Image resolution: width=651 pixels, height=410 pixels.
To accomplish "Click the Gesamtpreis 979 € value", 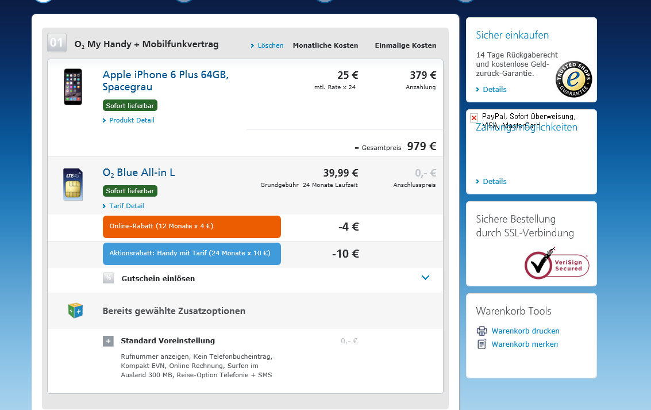I will click(x=421, y=146).
